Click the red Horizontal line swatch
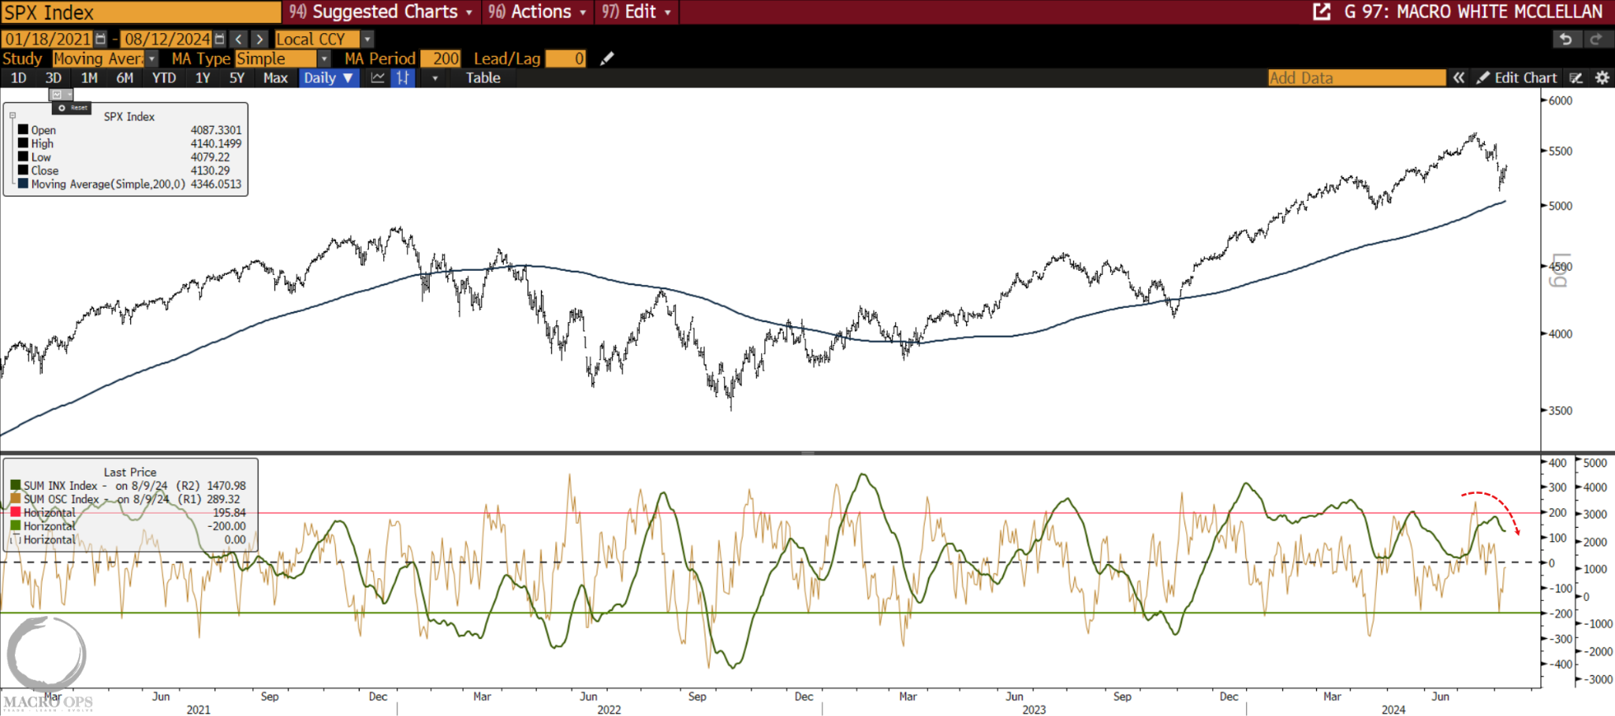Image resolution: width=1615 pixels, height=716 pixels. click(15, 512)
